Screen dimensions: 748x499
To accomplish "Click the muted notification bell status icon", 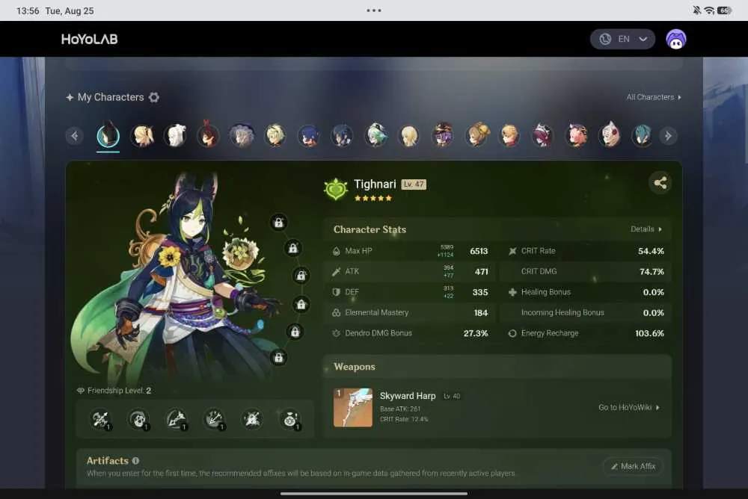I will point(697,10).
